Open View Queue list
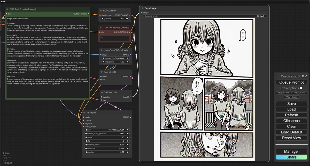This screenshot has height=166, width=310. pyautogui.click(x=299, y=93)
